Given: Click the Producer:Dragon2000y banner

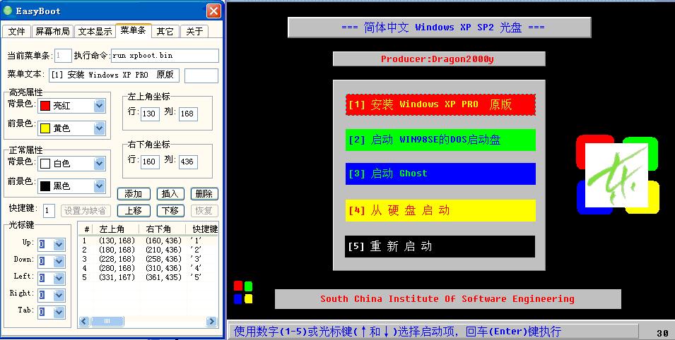Looking at the screenshot, I should click(439, 59).
